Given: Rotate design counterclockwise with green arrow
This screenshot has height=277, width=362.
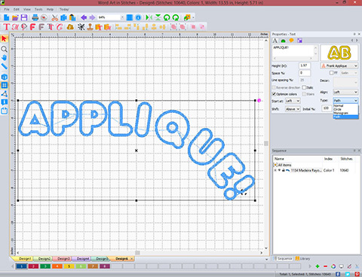Looking at the screenshot, I should coord(167,17).
